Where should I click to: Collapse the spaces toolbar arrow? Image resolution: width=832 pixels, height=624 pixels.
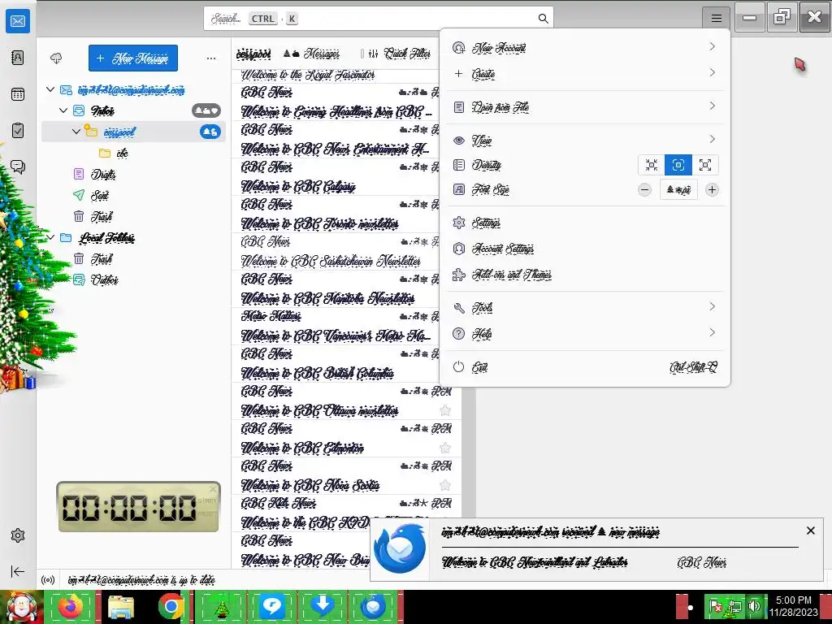[18, 571]
